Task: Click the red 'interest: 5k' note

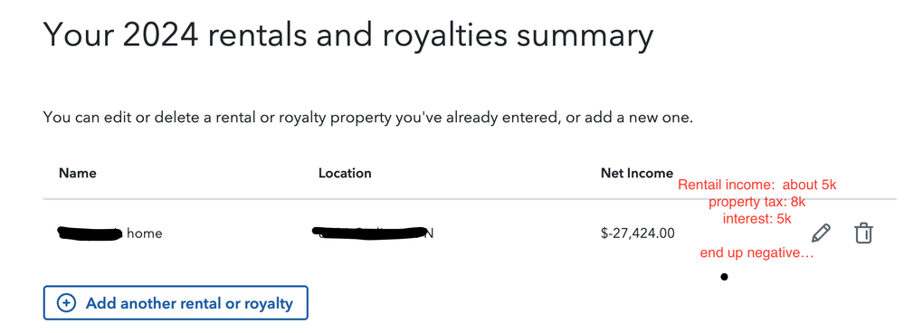Action: point(757,219)
